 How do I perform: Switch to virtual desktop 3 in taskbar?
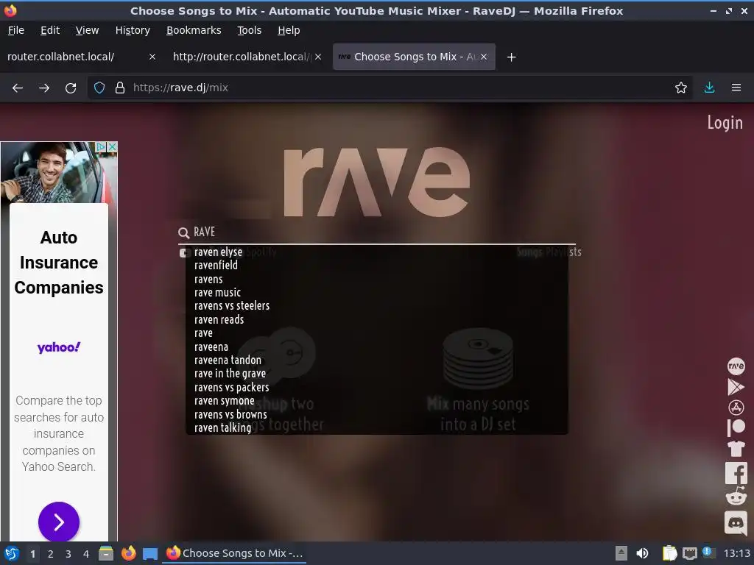(x=68, y=554)
